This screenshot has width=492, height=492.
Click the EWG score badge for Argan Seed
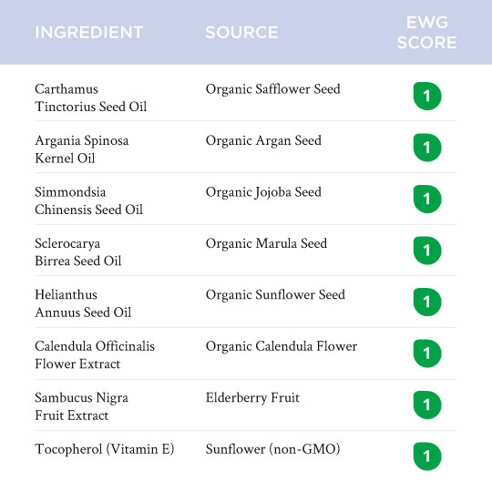[x=427, y=148]
